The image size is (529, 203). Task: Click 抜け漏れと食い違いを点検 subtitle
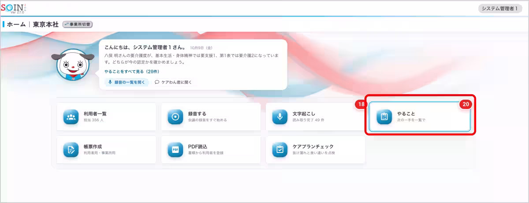tap(313, 153)
